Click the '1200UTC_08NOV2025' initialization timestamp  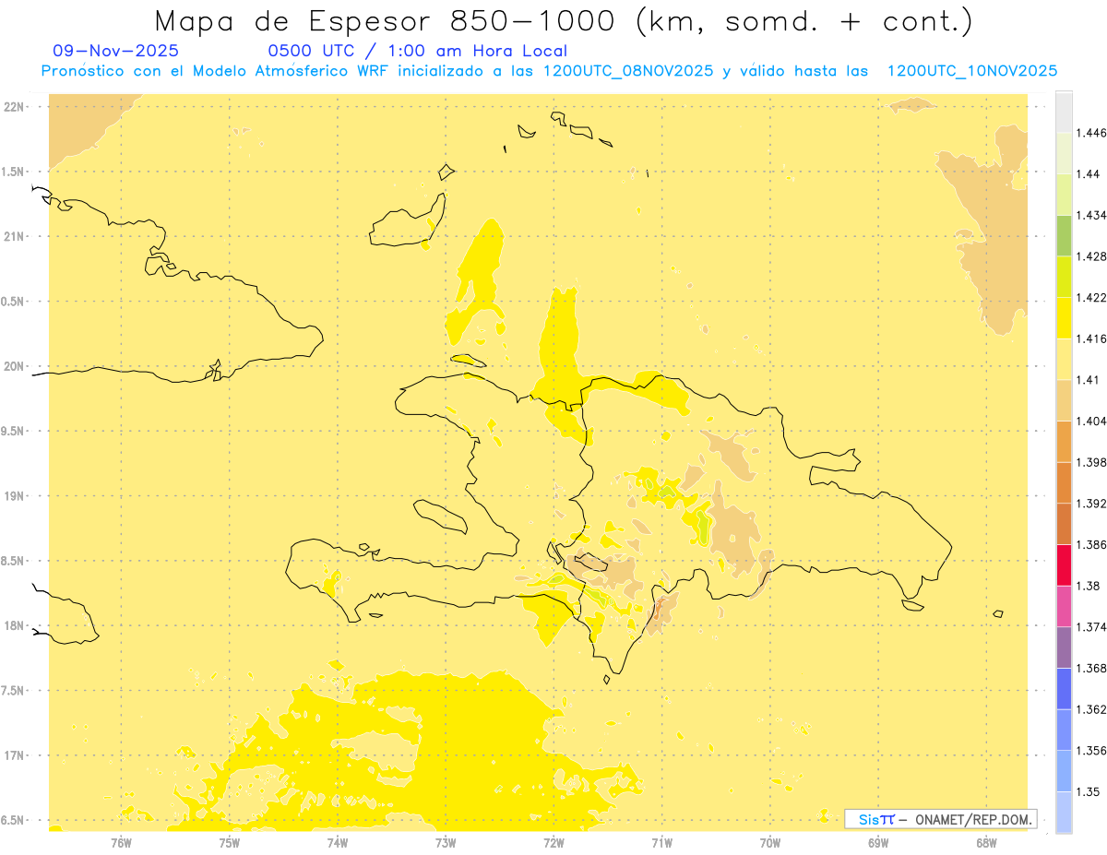(x=628, y=71)
